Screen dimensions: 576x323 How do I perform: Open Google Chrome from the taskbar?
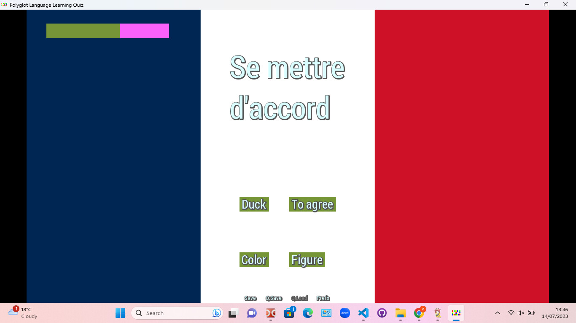coord(419,313)
